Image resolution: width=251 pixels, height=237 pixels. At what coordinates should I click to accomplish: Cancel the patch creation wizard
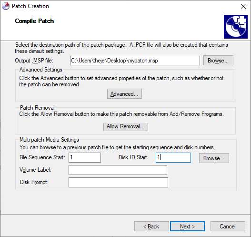click(228, 227)
